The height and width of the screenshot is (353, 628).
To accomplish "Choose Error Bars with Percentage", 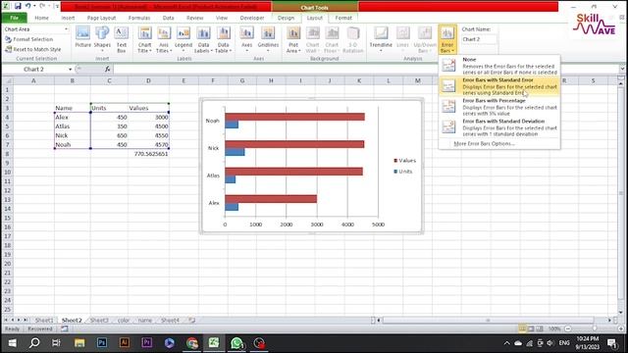I will coord(499,107).
